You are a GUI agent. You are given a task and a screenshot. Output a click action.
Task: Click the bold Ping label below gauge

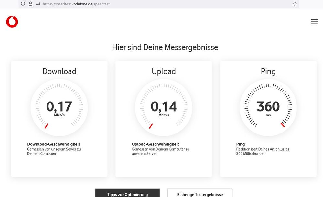click(x=241, y=144)
